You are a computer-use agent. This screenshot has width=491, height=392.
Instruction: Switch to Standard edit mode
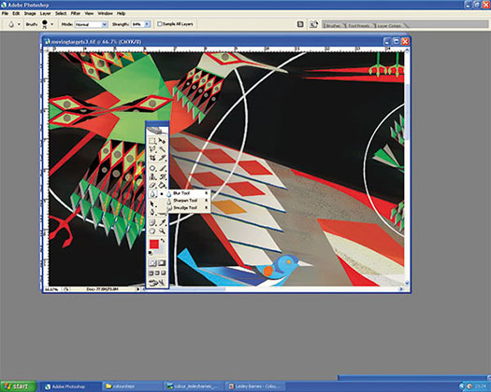152,263
